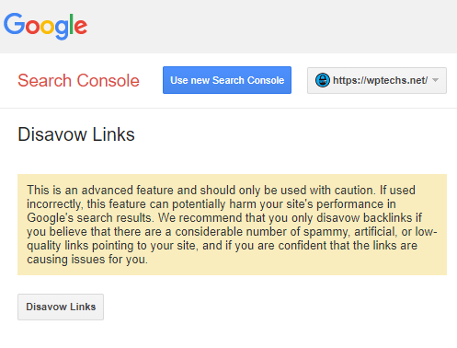457x348 pixels.
Task: Click the yellow warning message box
Action: pyautogui.click(x=232, y=225)
